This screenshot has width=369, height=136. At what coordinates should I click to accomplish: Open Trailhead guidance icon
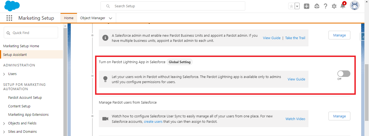(x=317, y=6)
